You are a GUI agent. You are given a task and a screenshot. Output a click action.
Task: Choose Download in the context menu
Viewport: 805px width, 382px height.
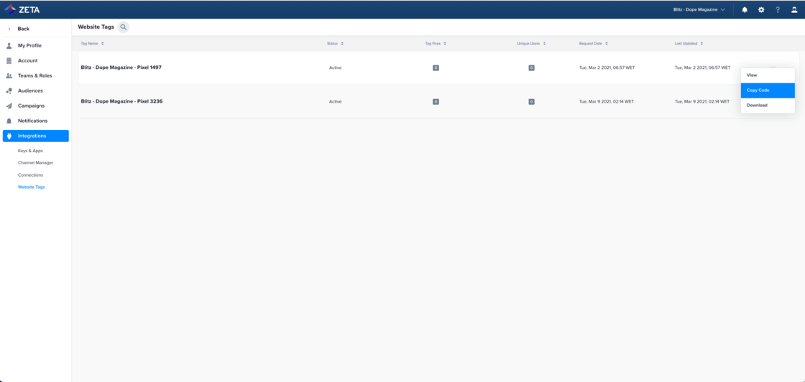pos(757,106)
